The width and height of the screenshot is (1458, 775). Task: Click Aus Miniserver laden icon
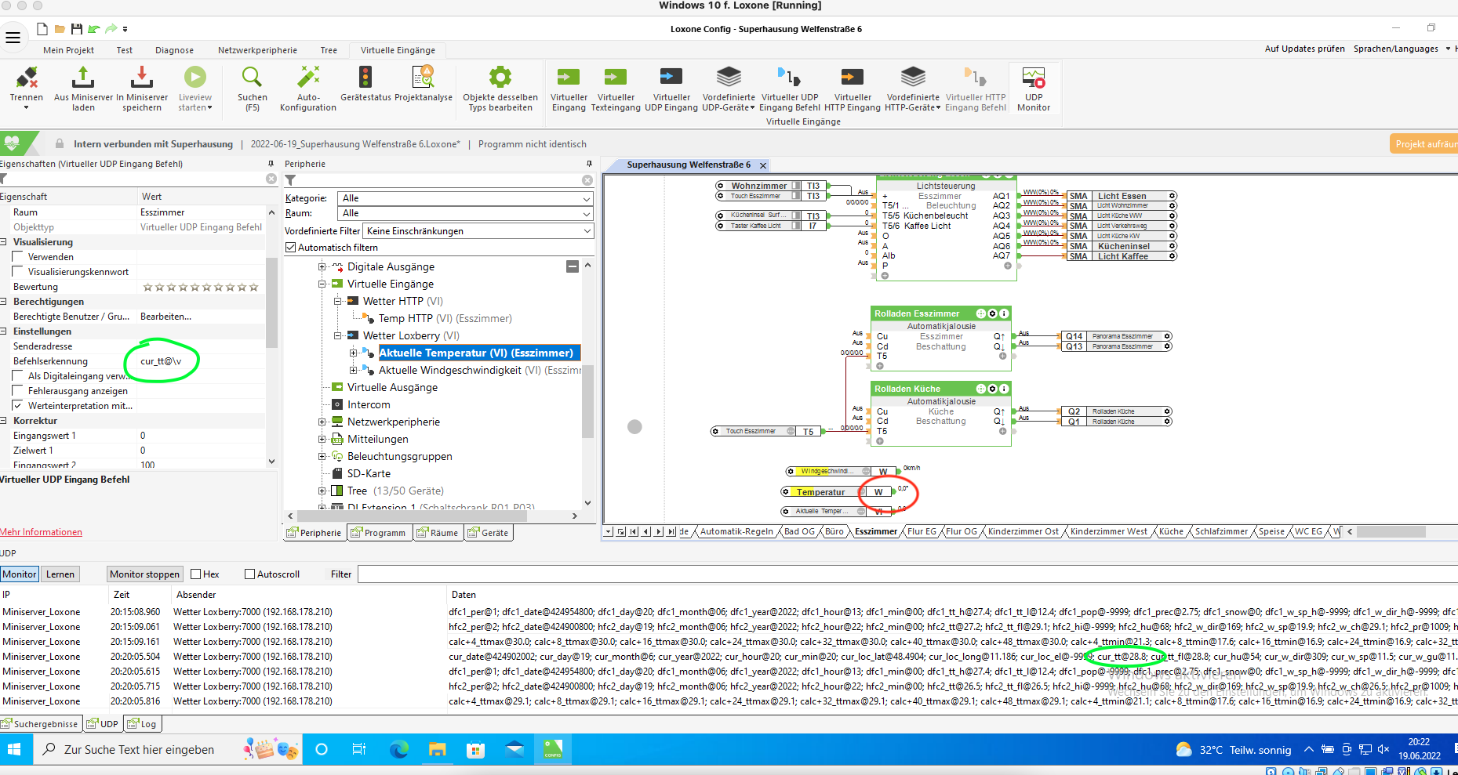pyautogui.click(x=83, y=78)
